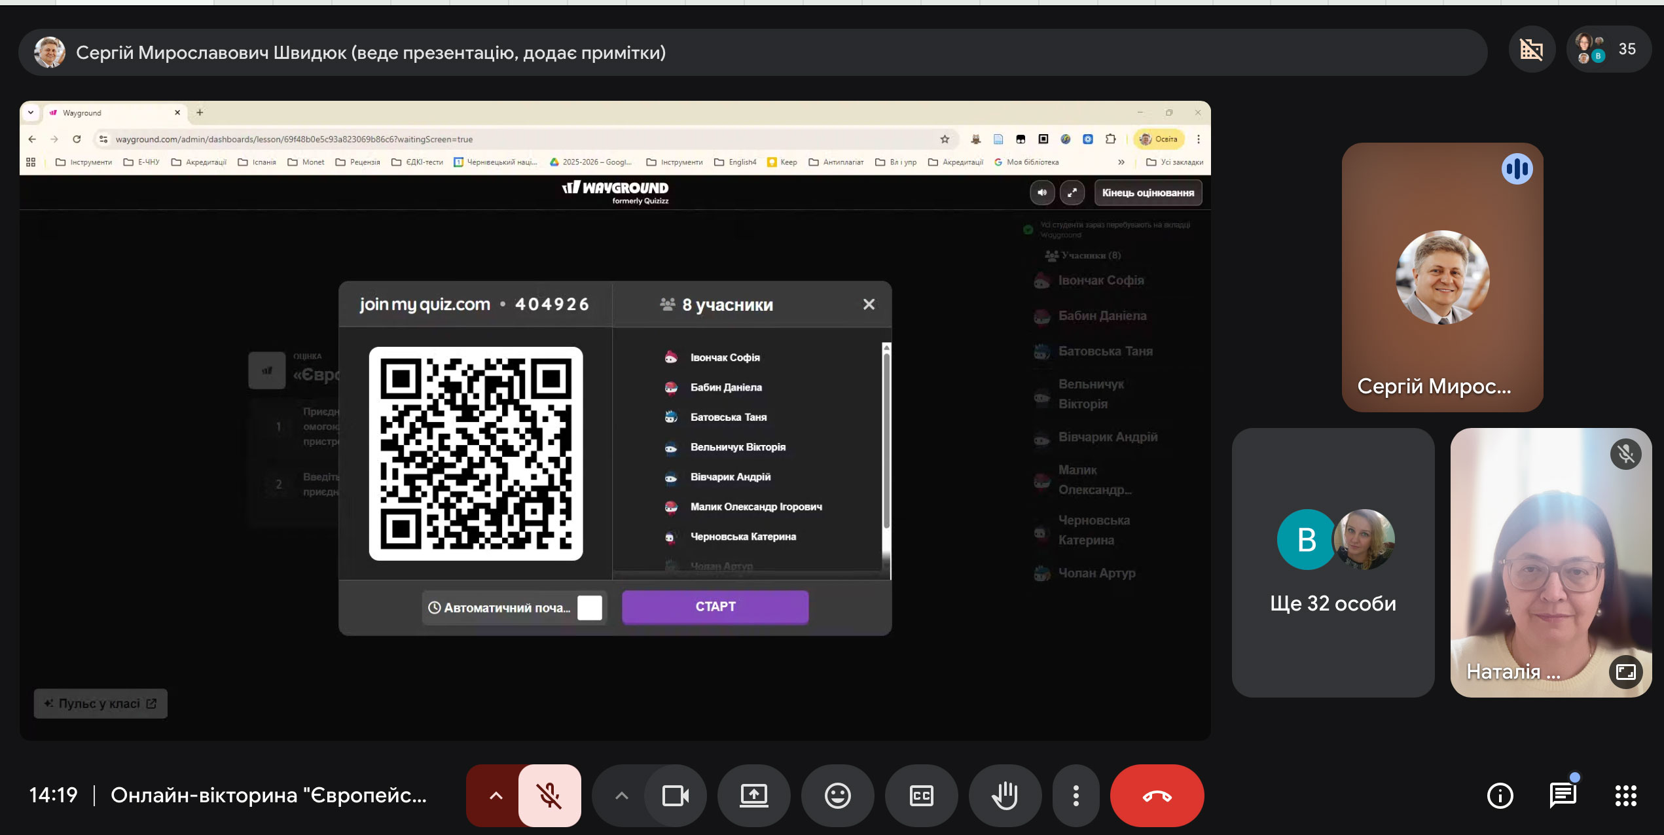Toggle the camera on

[x=676, y=796]
